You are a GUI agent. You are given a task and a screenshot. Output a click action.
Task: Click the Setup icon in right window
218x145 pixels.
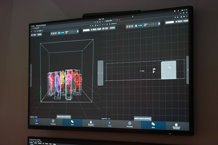coord(110,124)
